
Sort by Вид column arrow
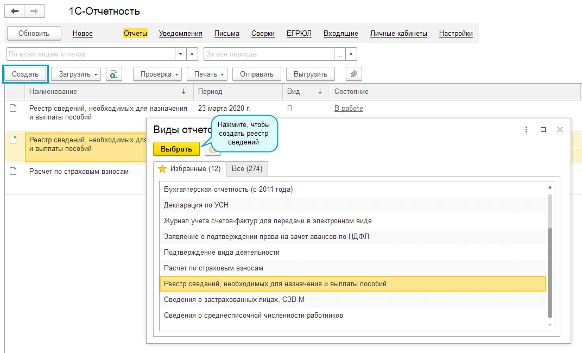point(320,92)
